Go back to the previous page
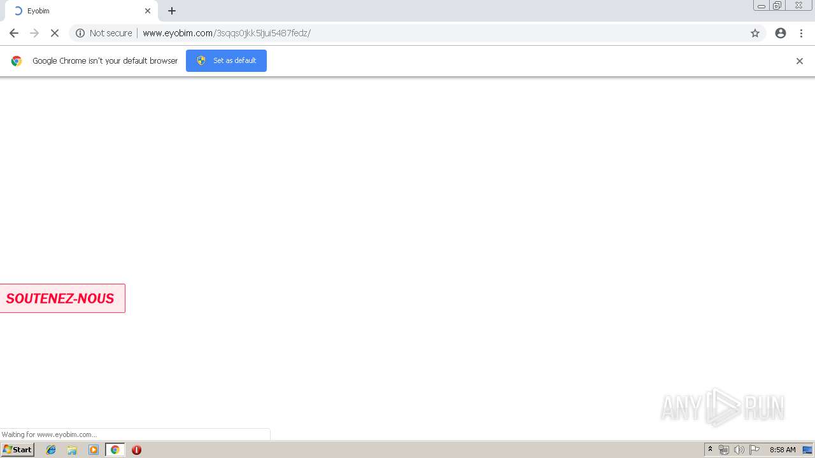The height and width of the screenshot is (458, 815). tap(14, 33)
